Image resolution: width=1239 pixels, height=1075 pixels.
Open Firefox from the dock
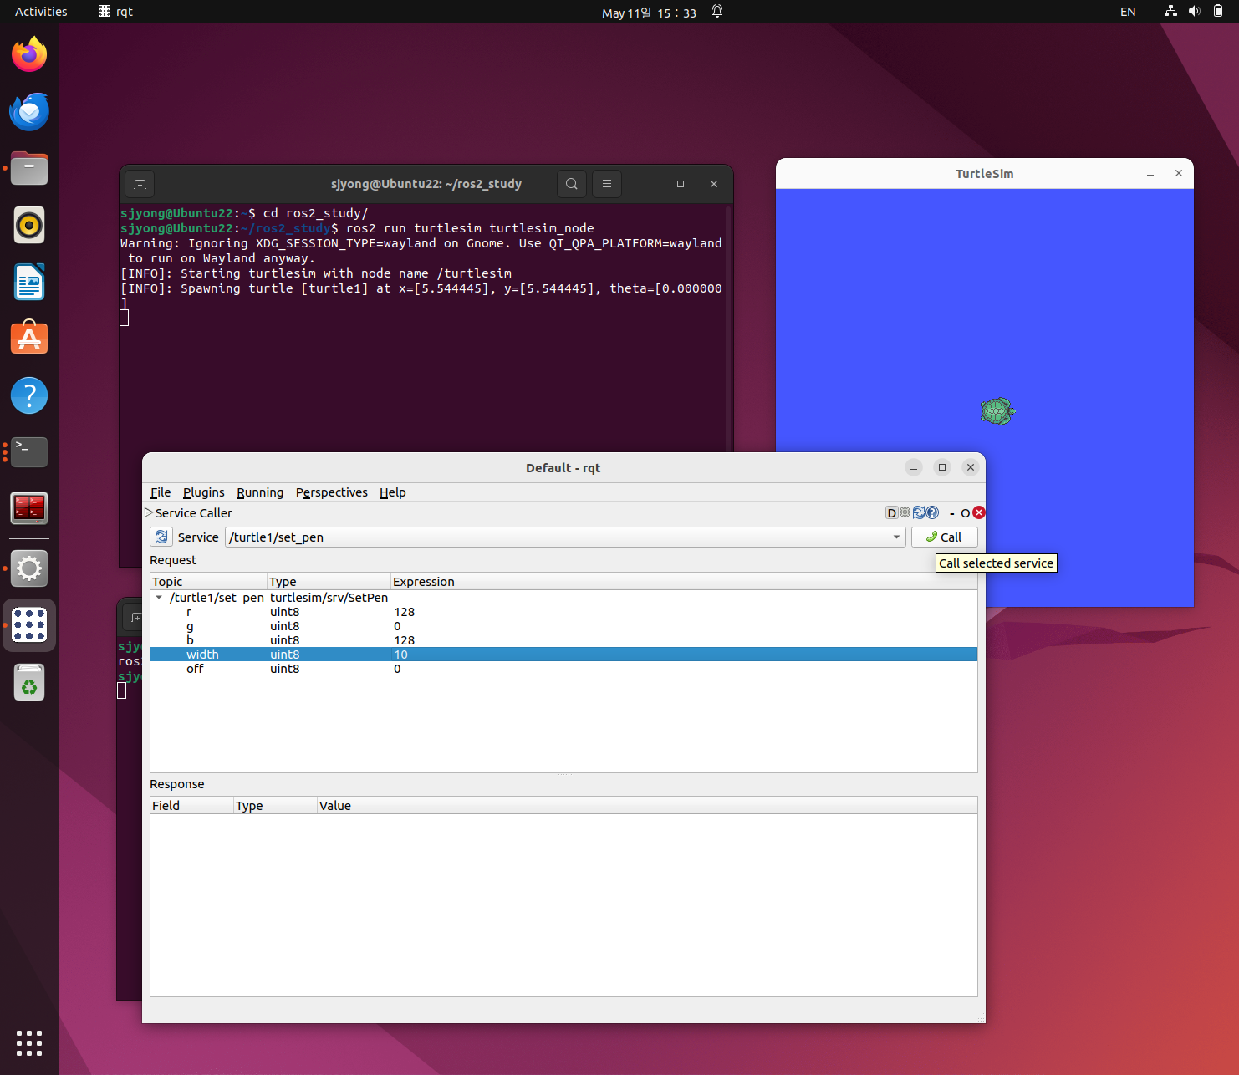point(29,54)
